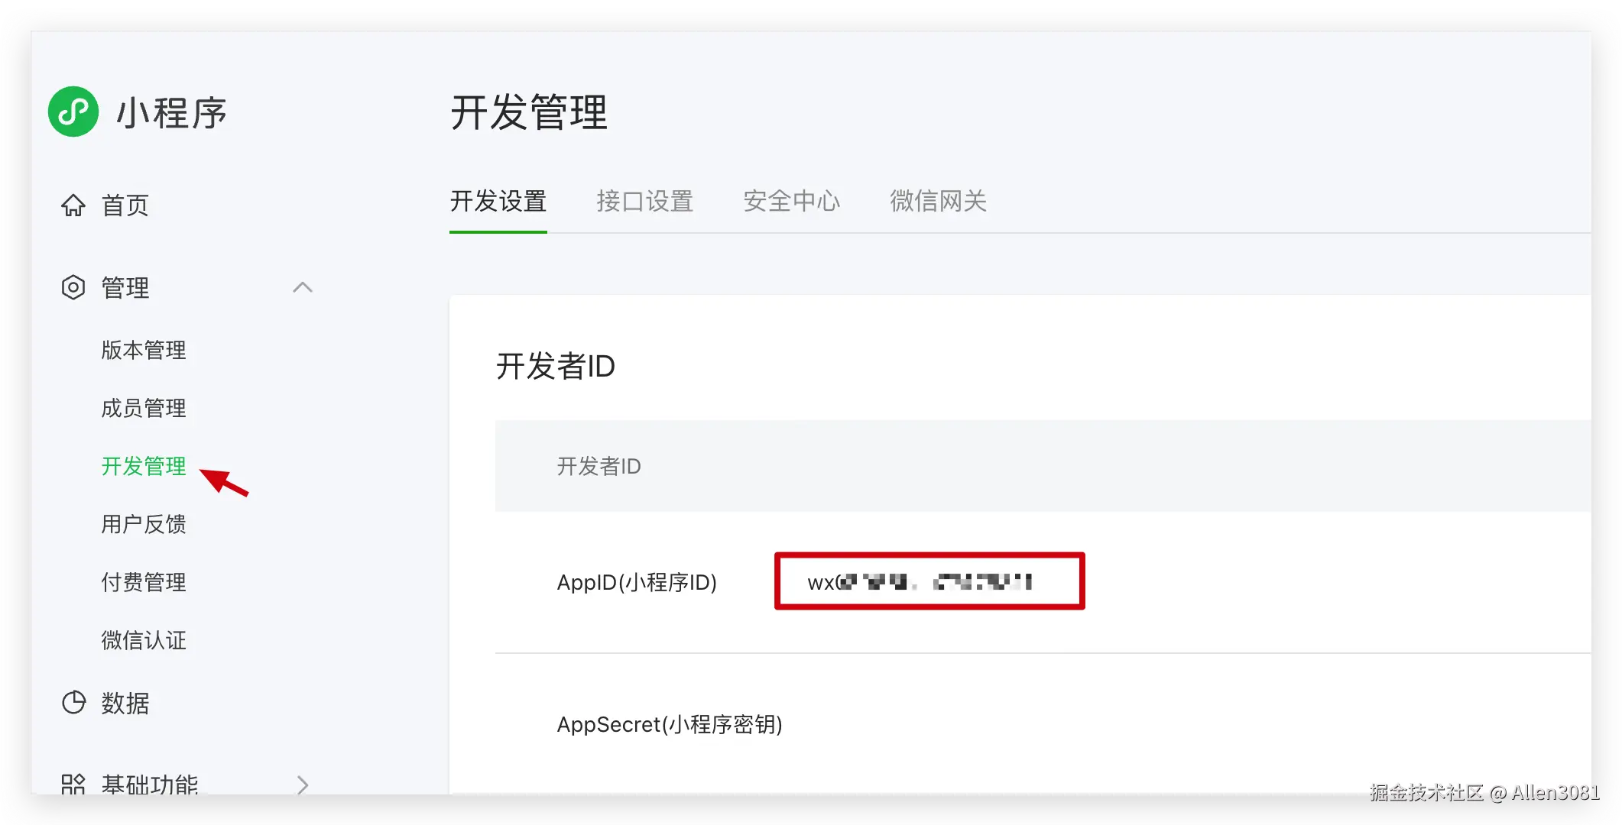
Task: Click the hexagon icon beside 管理
Action: pos(73,287)
